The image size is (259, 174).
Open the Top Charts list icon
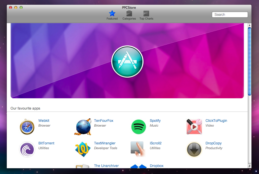[146, 13]
